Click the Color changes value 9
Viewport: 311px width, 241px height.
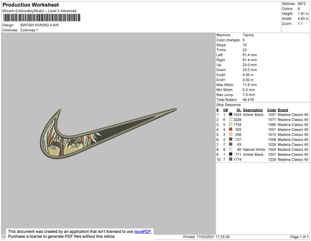(244, 40)
